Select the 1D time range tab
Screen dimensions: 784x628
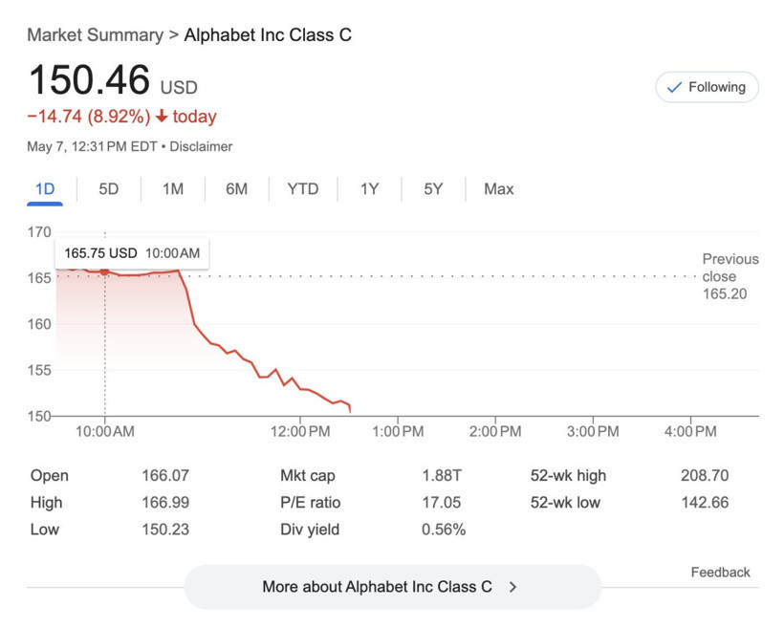pos(44,189)
